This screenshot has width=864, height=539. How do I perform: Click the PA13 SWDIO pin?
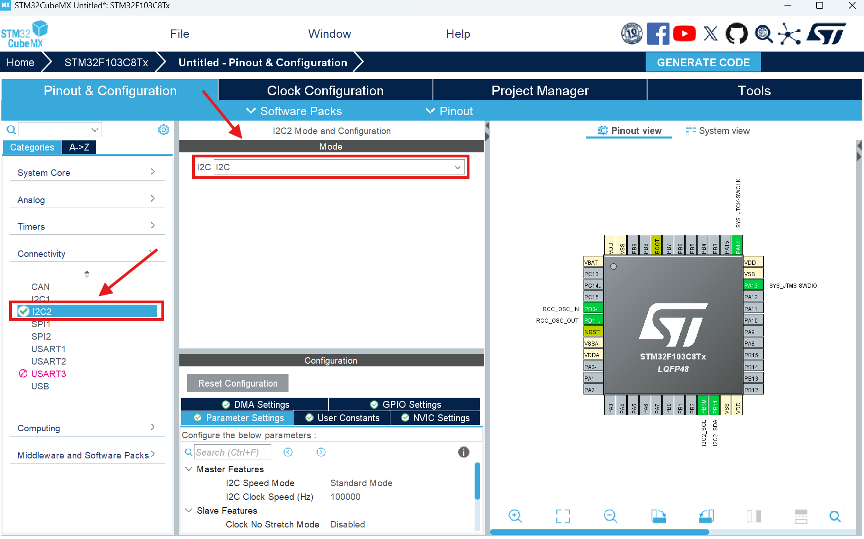(753, 285)
